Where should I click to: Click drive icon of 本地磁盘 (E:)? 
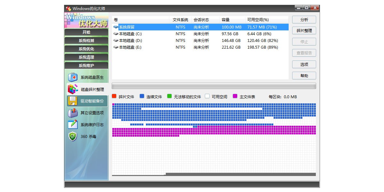click(x=116, y=47)
